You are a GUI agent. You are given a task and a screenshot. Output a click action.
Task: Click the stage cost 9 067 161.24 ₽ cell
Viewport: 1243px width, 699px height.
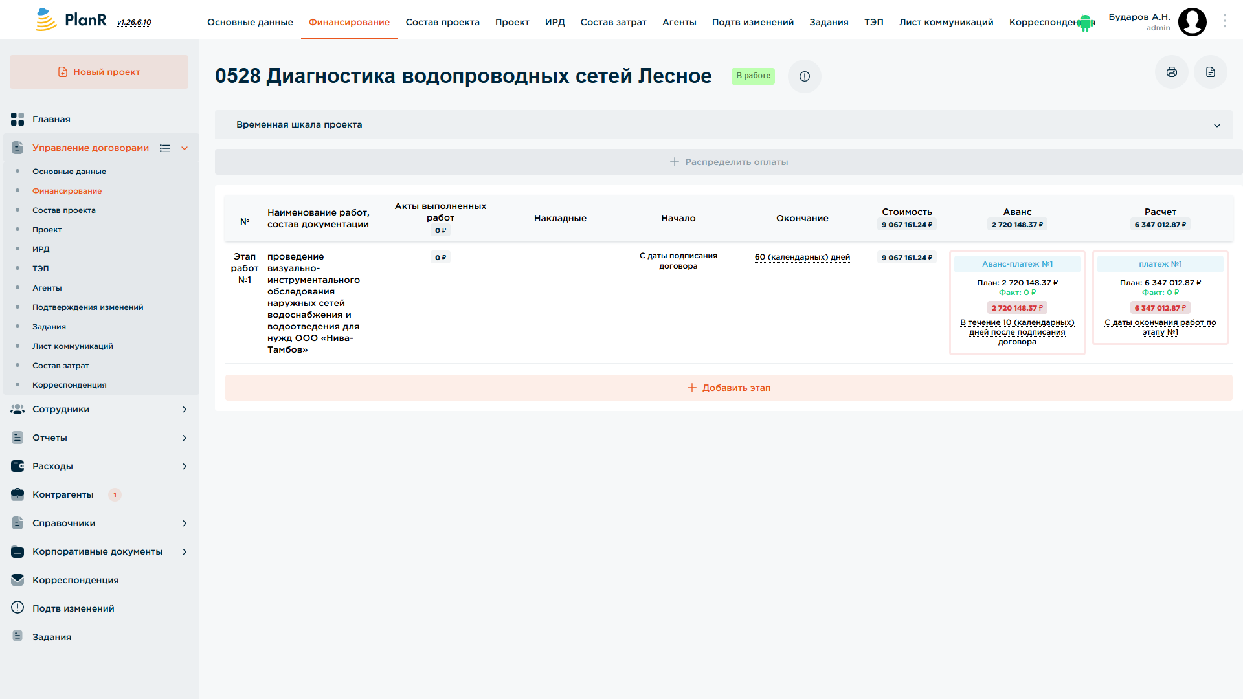[x=906, y=258]
